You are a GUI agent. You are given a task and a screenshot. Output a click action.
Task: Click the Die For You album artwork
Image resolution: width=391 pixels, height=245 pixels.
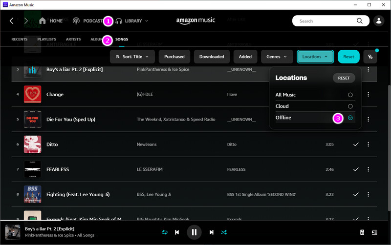(33, 120)
